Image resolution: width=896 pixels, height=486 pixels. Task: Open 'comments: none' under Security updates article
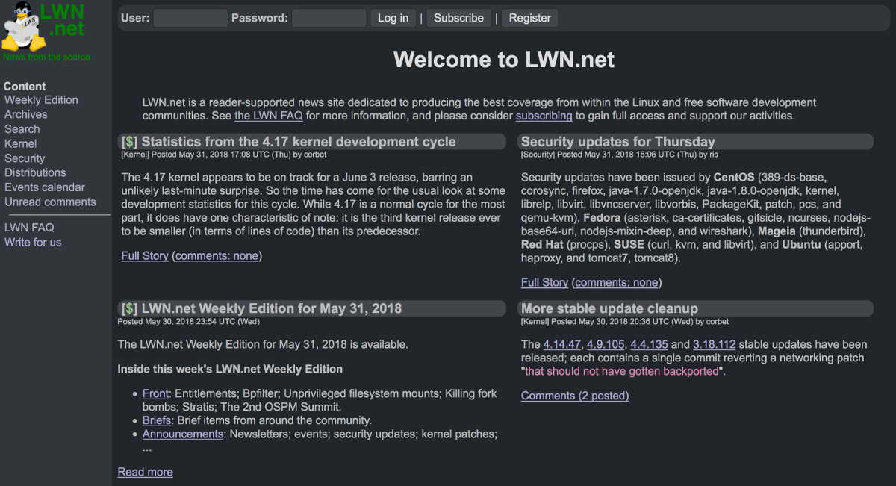617,282
